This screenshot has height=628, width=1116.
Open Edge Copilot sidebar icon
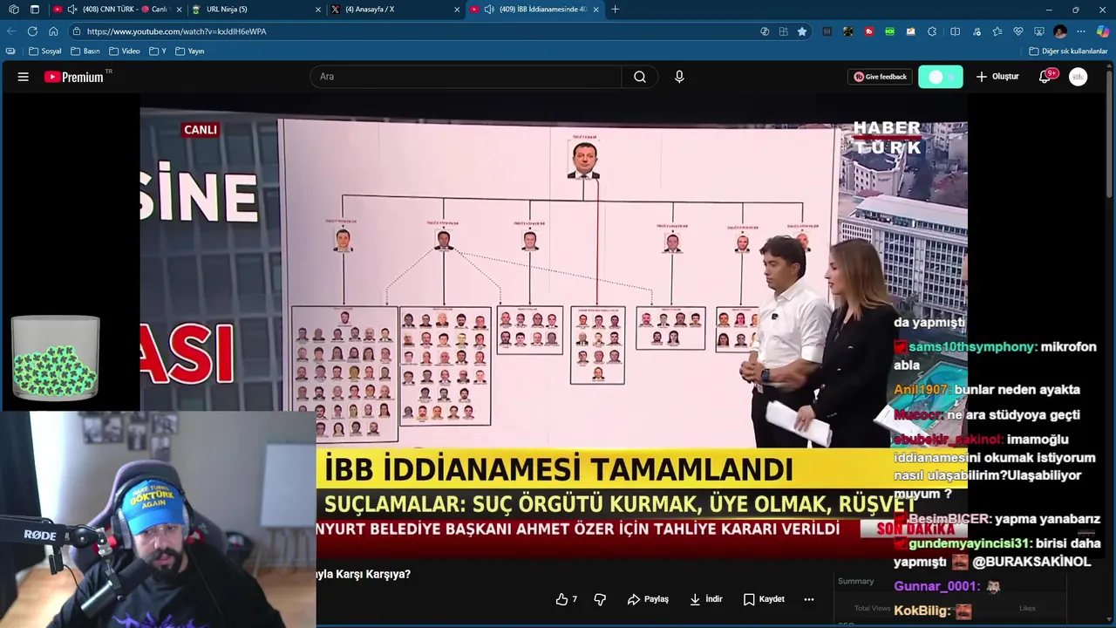[x=1103, y=31]
